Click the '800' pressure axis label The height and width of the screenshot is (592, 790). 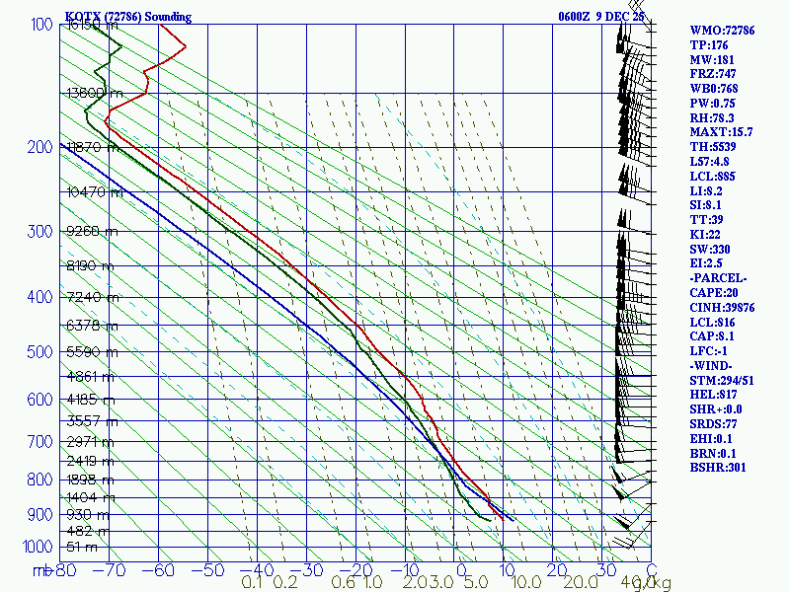pyautogui.click(x=39, y=480)
